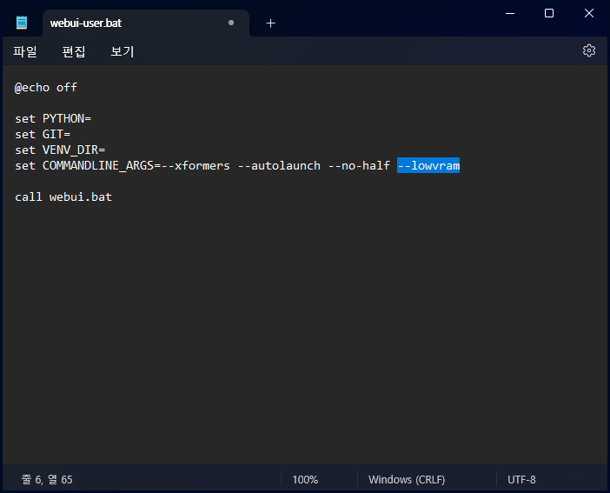Click the 'call webui.bat' line
610x493 pixels.
click(x=63, y=197)
